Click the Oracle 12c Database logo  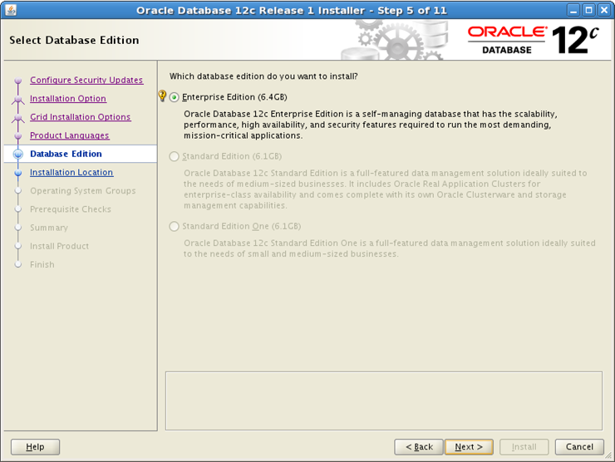[x=534, y=40]
